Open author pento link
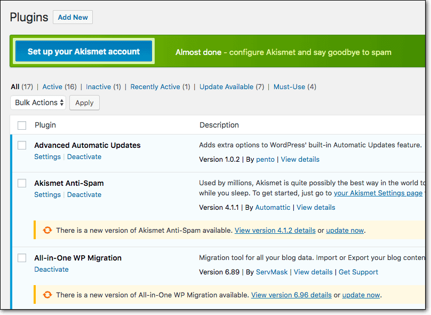Image resolution: width=431 pixels, height=315 pixels. pos(265,160)
